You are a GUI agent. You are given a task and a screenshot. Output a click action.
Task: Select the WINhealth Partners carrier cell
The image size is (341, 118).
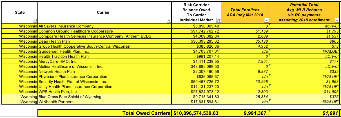point(104,102)
